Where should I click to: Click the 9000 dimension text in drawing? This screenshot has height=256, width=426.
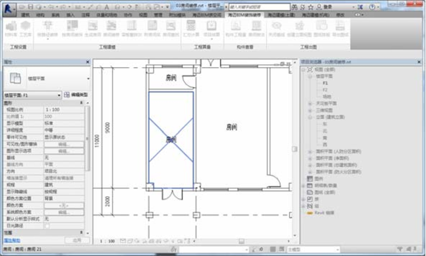tap(107, 128)
